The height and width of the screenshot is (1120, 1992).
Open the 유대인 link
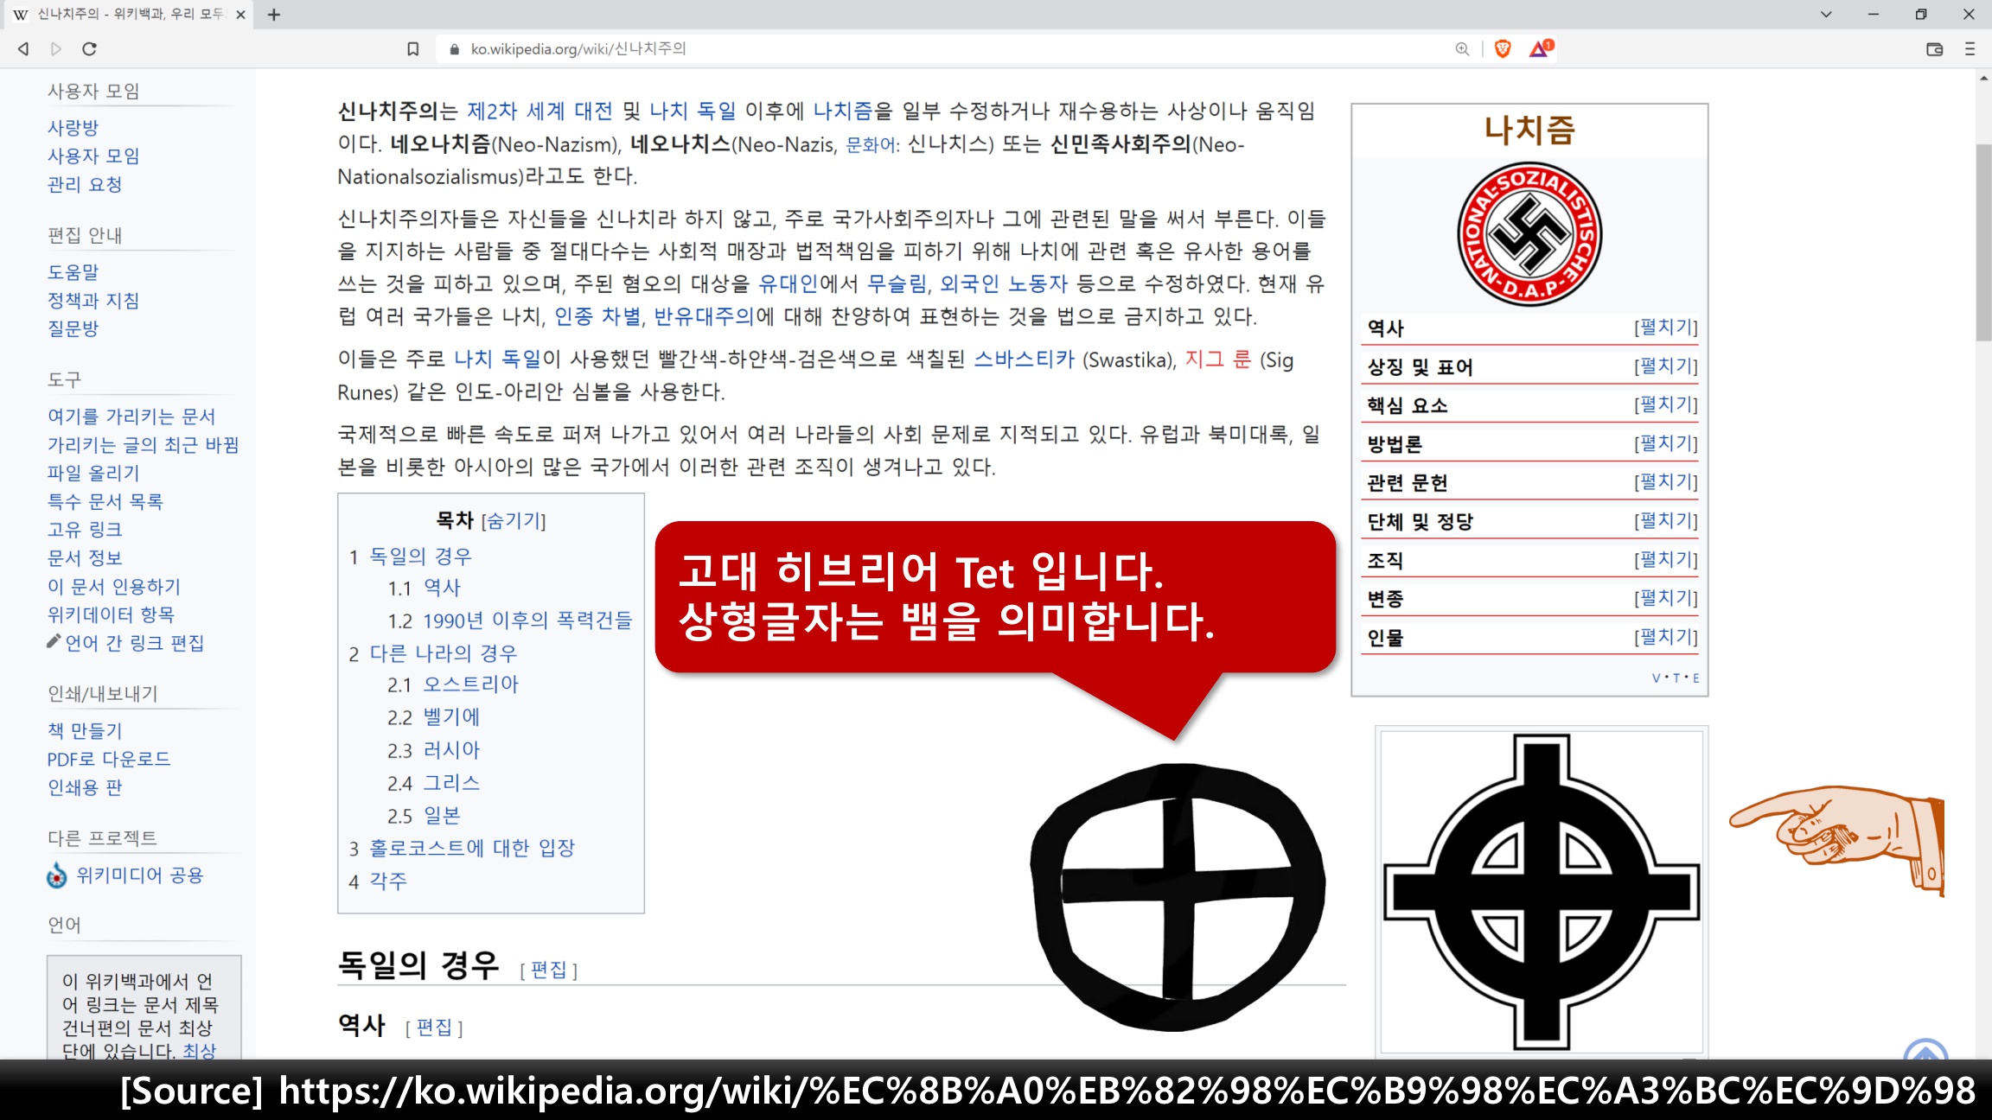tap(788, 284)
